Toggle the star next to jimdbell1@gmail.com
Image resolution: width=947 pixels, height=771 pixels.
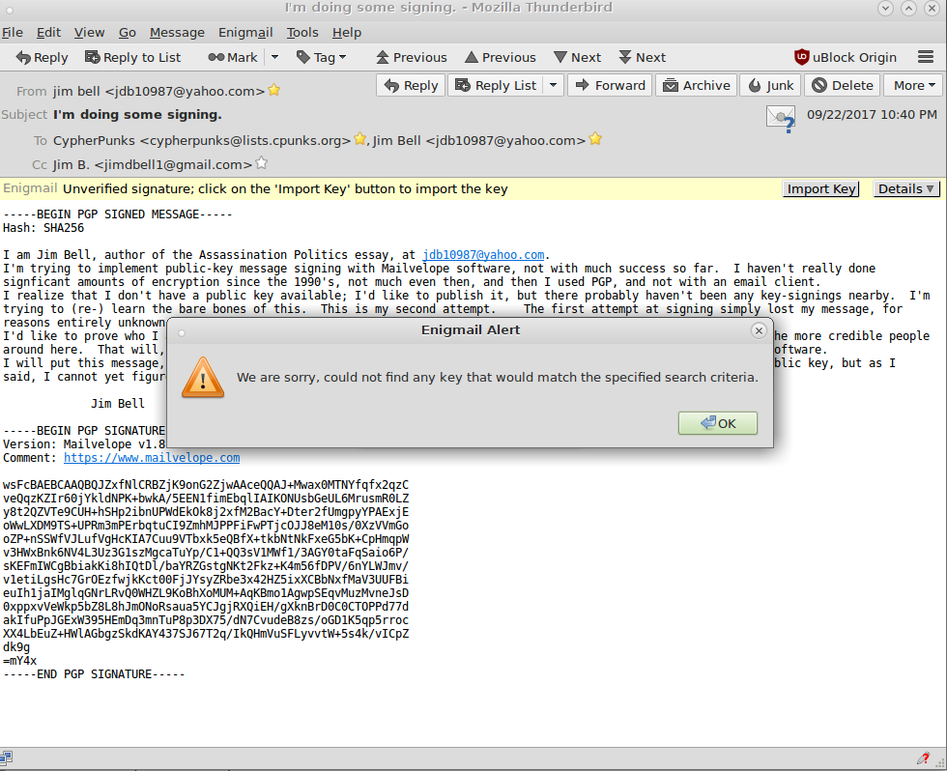pyautogui.click(x=261, y=164)
